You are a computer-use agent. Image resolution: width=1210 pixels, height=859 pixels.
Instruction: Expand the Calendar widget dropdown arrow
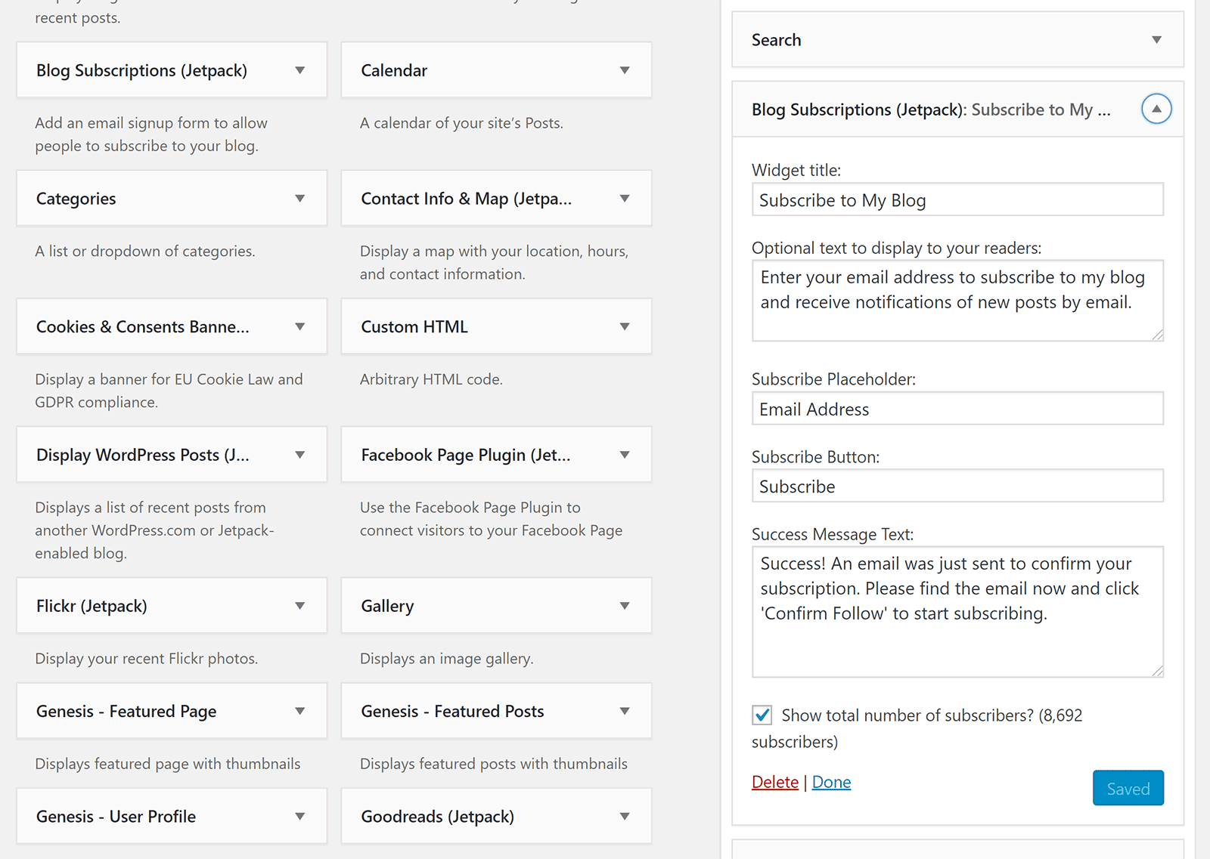click(625, 70)
